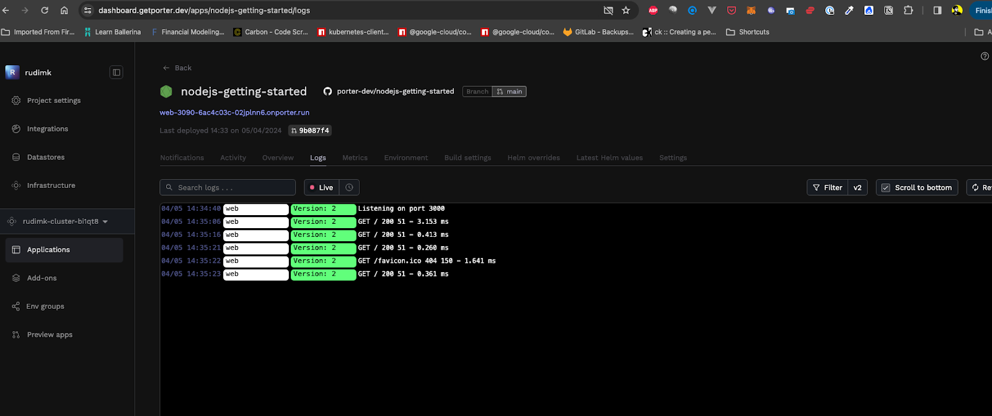Click the Applications window icon
Image resolution: width=992 pixels, height=416 pixels.
pos(16,250)
